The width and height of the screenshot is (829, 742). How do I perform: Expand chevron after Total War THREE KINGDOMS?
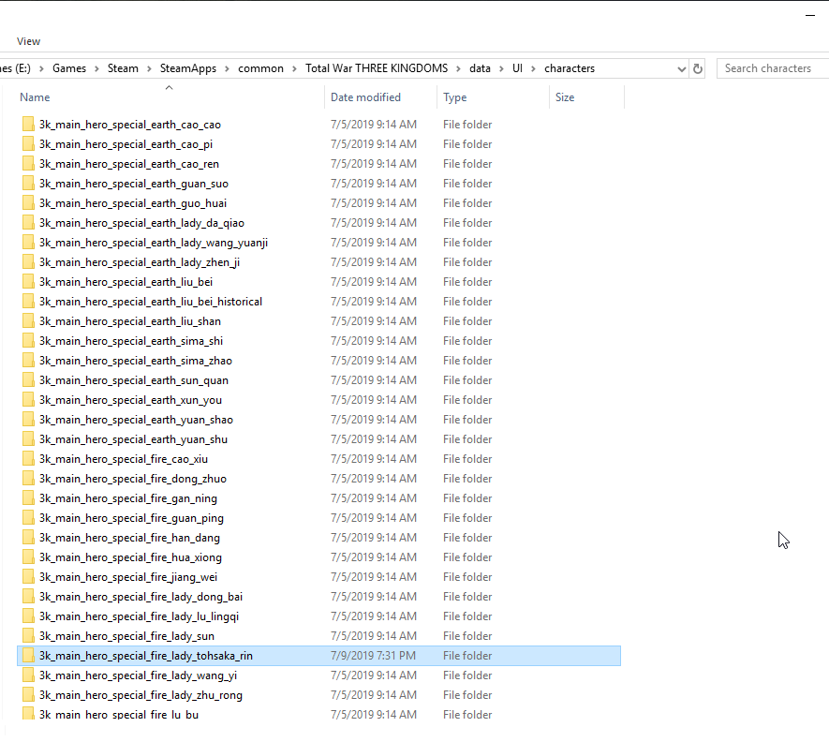pyautogui.click(x=458, y=68)
